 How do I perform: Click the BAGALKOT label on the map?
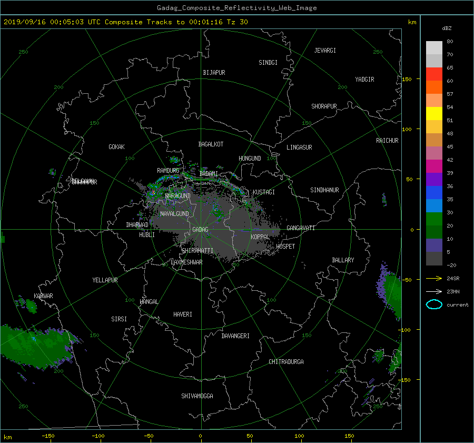coord(211,144)
